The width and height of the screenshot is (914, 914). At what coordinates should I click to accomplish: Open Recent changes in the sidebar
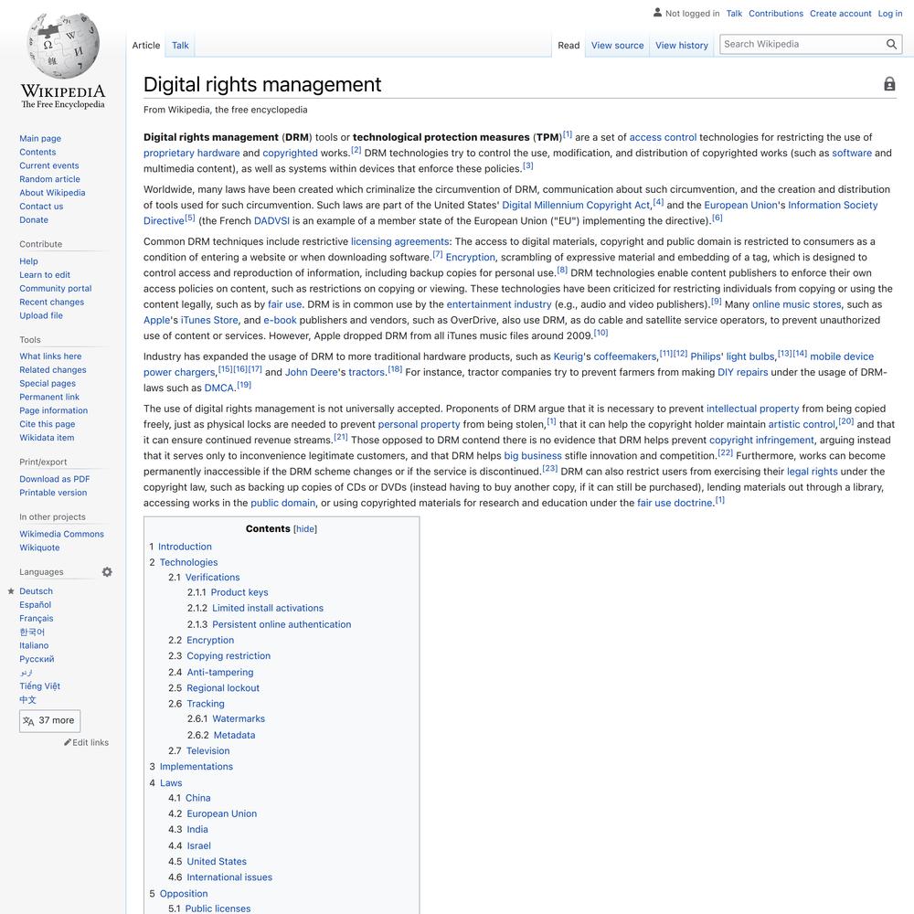click(51, 302)
